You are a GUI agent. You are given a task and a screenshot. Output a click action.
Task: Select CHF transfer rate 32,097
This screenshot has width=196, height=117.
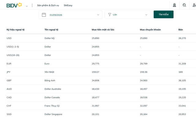pos(144,106)
